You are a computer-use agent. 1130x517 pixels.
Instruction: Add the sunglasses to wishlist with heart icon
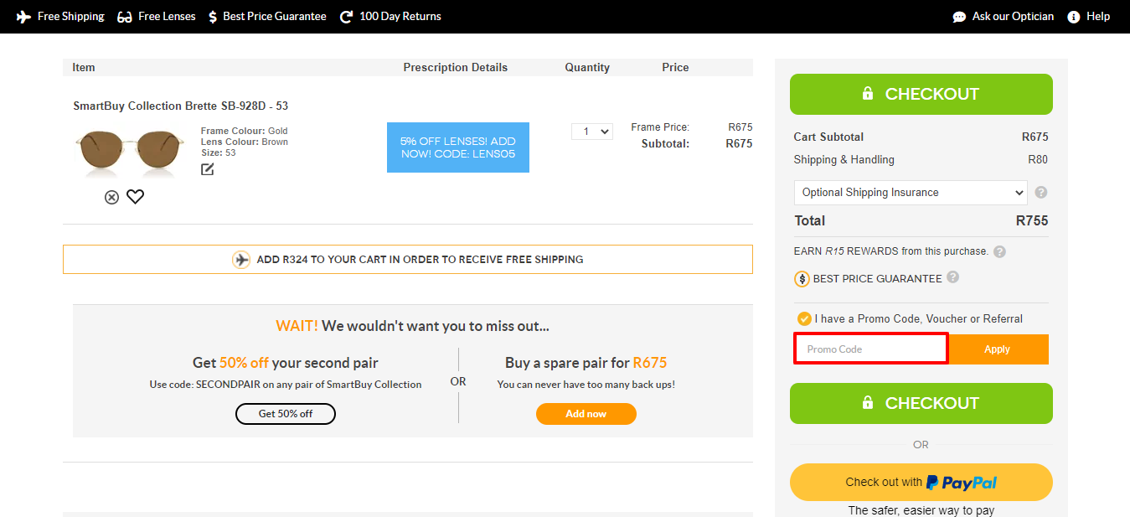[x=135, y=197]
